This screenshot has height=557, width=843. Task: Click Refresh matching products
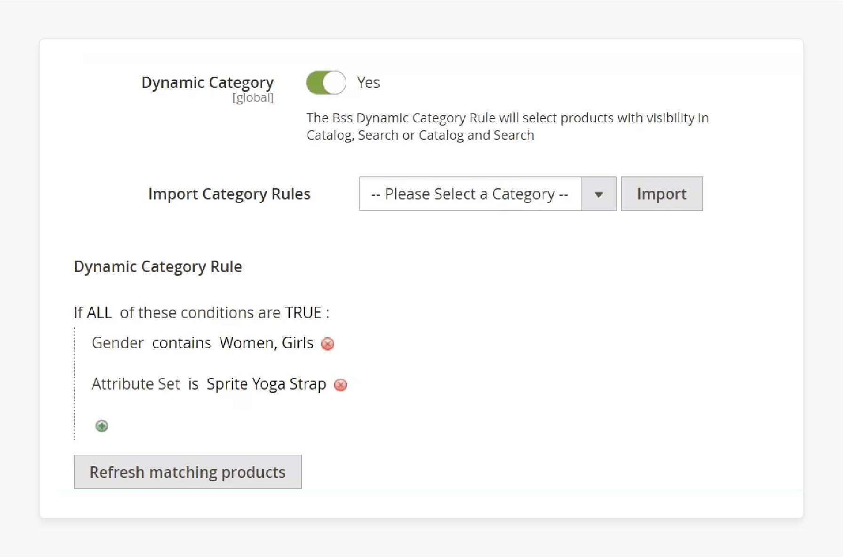[187, 472]
